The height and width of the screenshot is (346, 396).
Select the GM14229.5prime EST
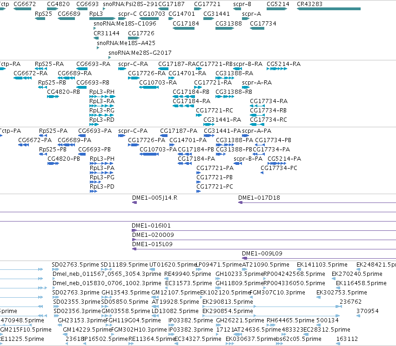tap(65, 335)
